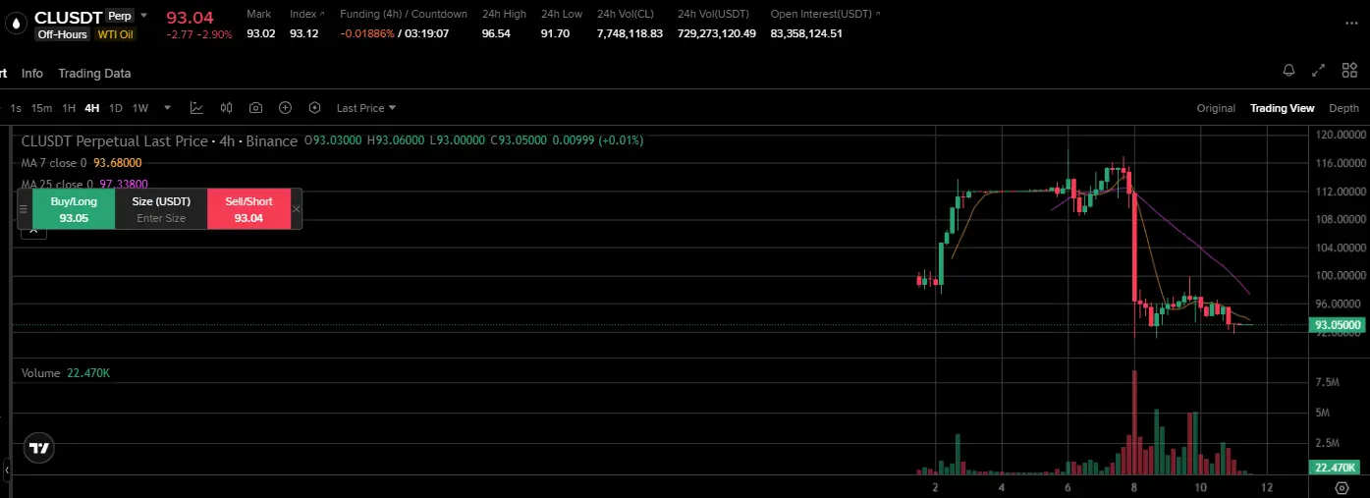Click the 93.05000 current price label on axis
Screen dimensions: 1370x498
pyautogui.click(x=1338, y=325)
